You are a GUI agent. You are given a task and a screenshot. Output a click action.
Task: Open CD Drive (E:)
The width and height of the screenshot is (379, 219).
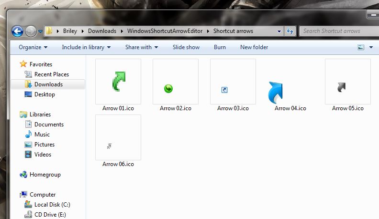(x=50, y=215)
